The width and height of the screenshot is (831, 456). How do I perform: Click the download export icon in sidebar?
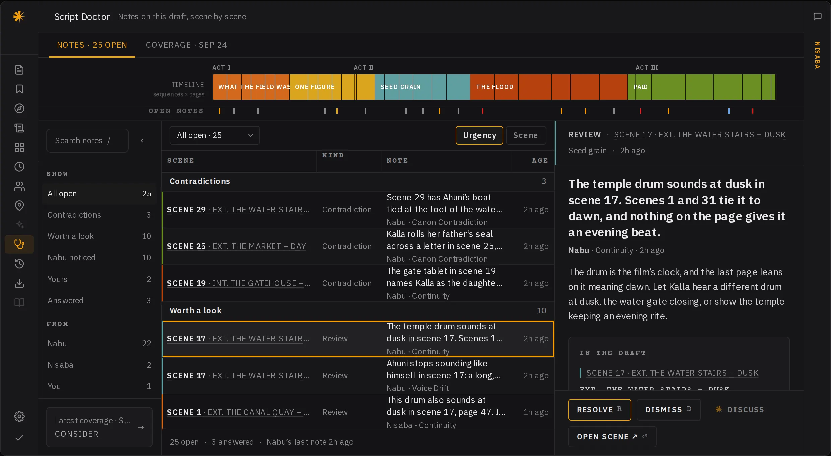point(19,283)
